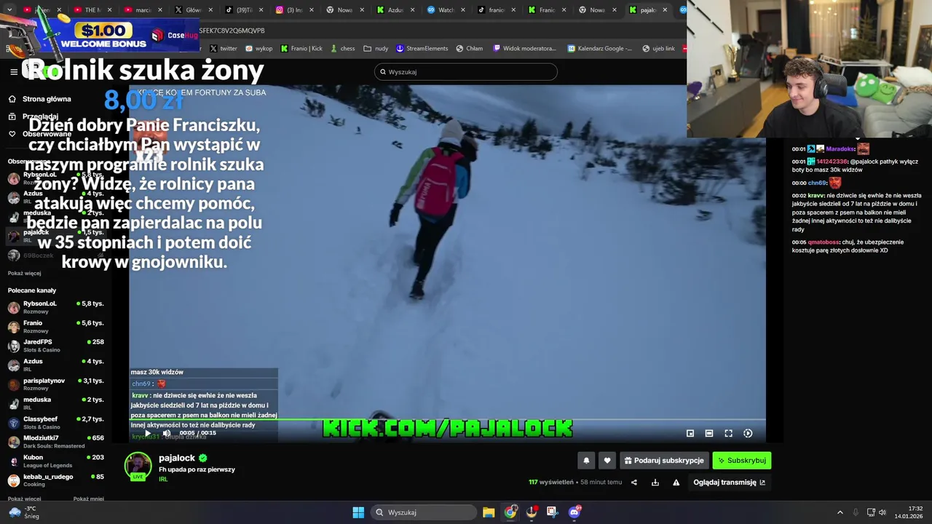Open the Widok moderatora bookmark
932x524 pixels.
click(x=524, y=49)
